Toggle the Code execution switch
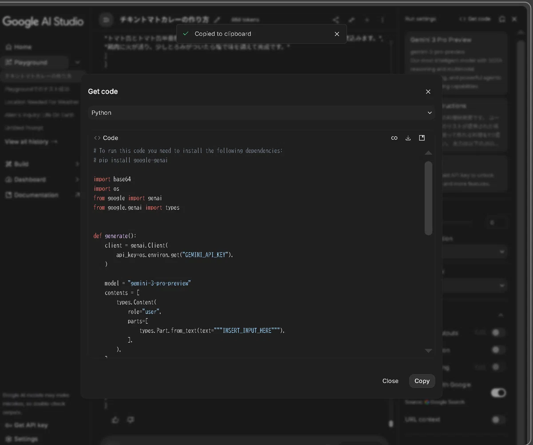Screen dimensions: 533x445 tap(498, 350)
